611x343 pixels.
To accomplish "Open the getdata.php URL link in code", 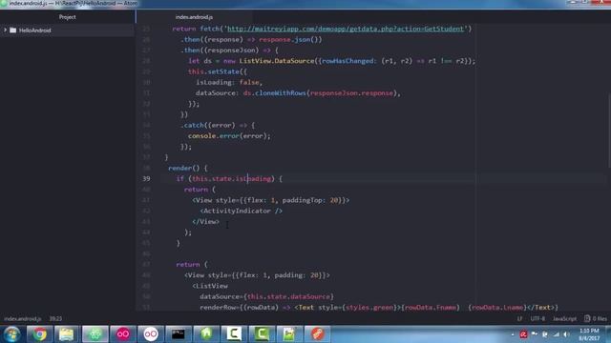I will pyautogui.click(x=346, y=29).
